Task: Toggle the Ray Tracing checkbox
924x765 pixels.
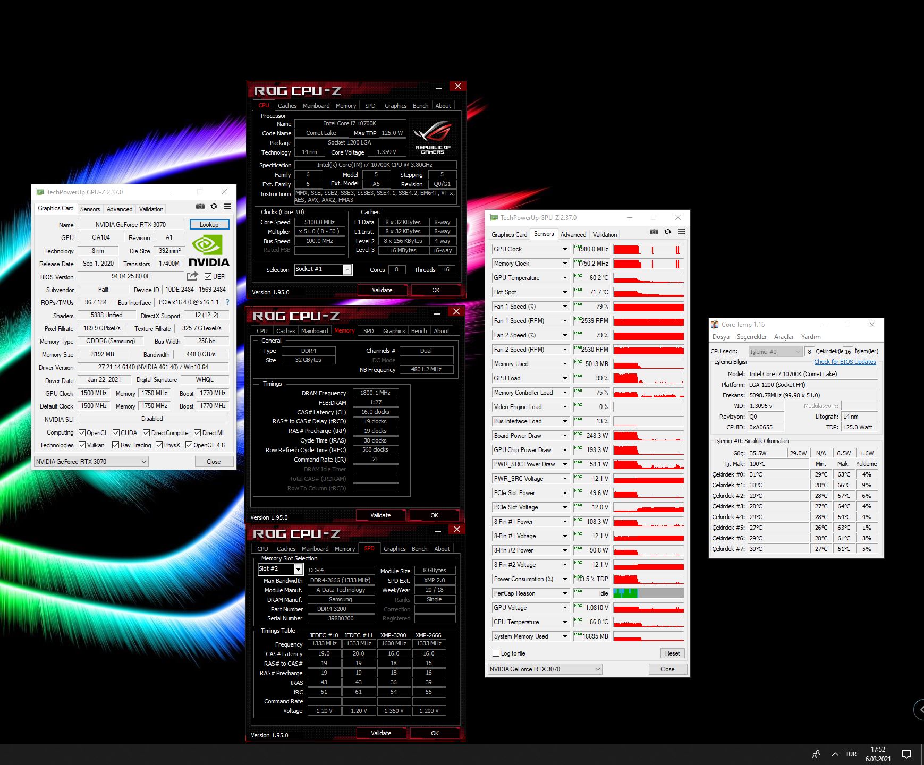Action: click(x=115, y=445)
